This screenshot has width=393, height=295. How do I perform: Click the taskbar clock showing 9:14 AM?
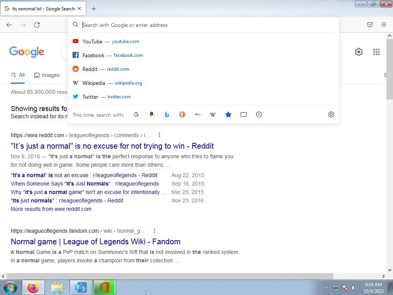(x=373, y=288)
